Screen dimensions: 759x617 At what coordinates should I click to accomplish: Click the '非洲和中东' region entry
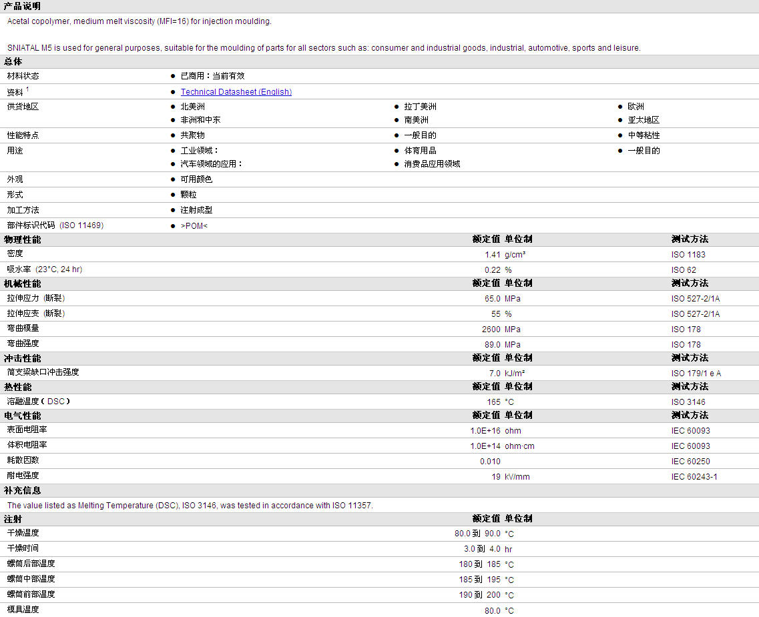200,120
